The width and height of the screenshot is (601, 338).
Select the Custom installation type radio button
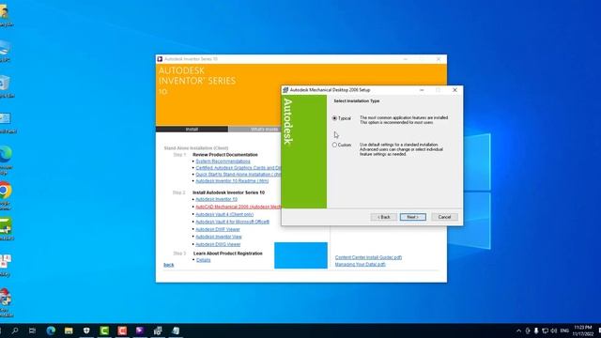click(334, 145)
